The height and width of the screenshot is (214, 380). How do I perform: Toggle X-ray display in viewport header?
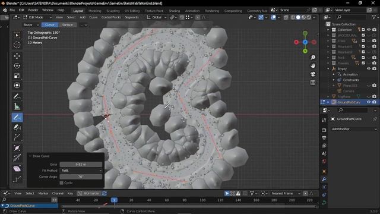click(x=286, y=17)
